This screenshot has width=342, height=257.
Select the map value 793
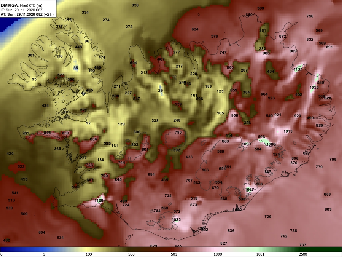(178, 132)
